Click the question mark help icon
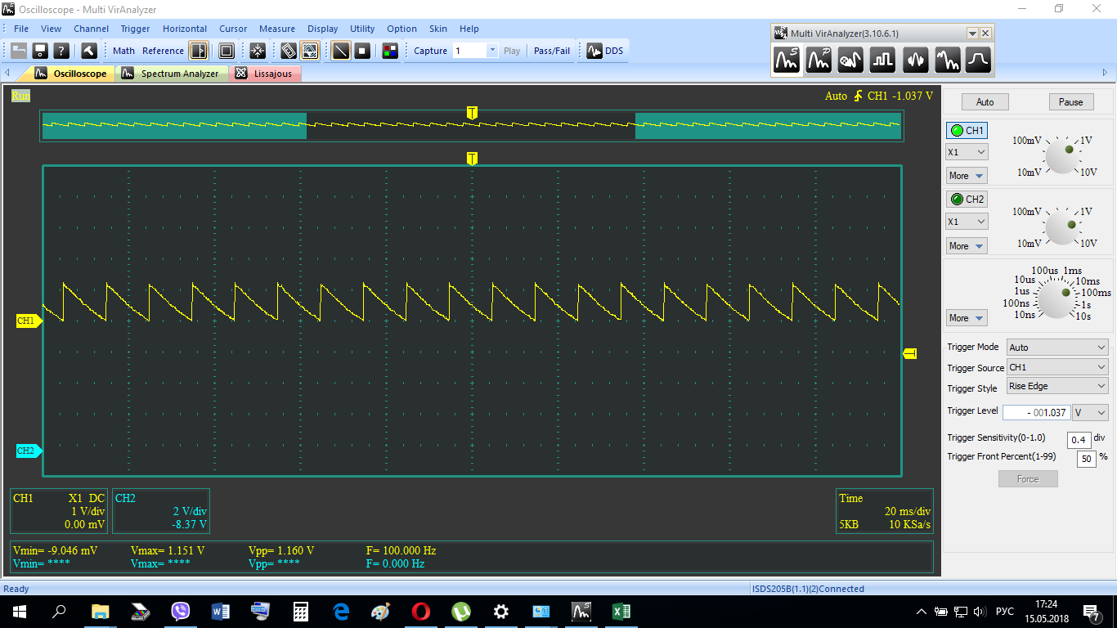The image size is (1117, 628). 61,51
